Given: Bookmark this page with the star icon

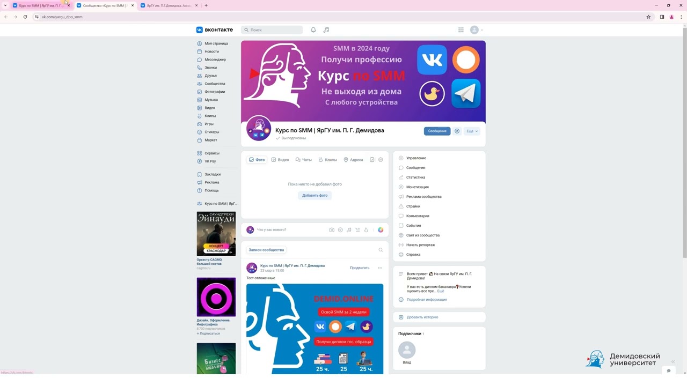Looking at the screenshot, I should pos(648,17).
